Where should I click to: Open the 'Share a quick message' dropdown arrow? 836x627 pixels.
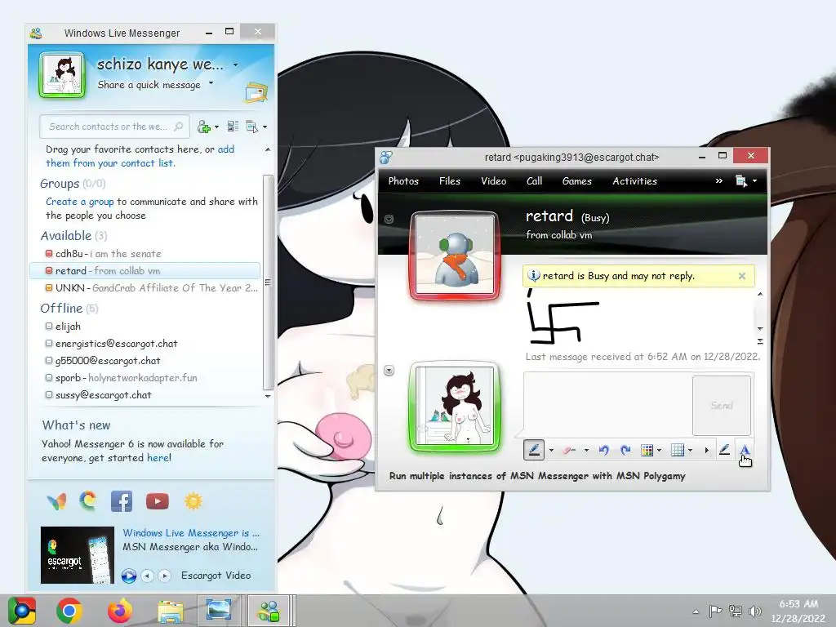[x=211, y=83]
